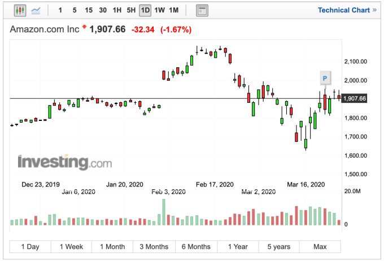
Task: Show the 1 Year range
Action: click(x=238, y=246)
